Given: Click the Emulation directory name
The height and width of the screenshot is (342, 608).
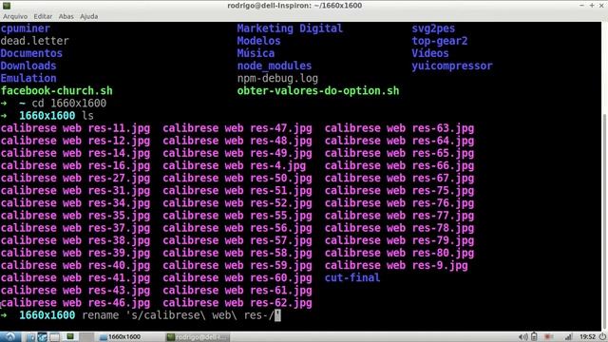Looking at the screenshot, I should tap(28, 78).
